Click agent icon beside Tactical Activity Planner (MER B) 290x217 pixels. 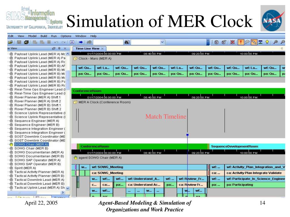(11, 176)
